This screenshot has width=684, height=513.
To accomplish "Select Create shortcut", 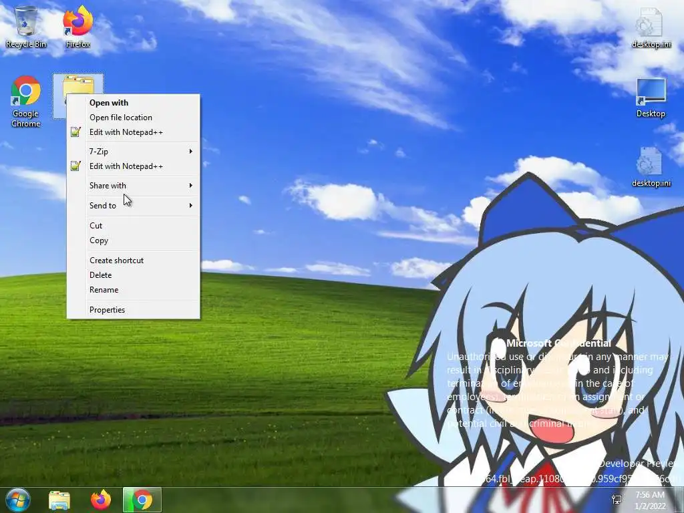I will pyautogui.click(x=134, y=261).
